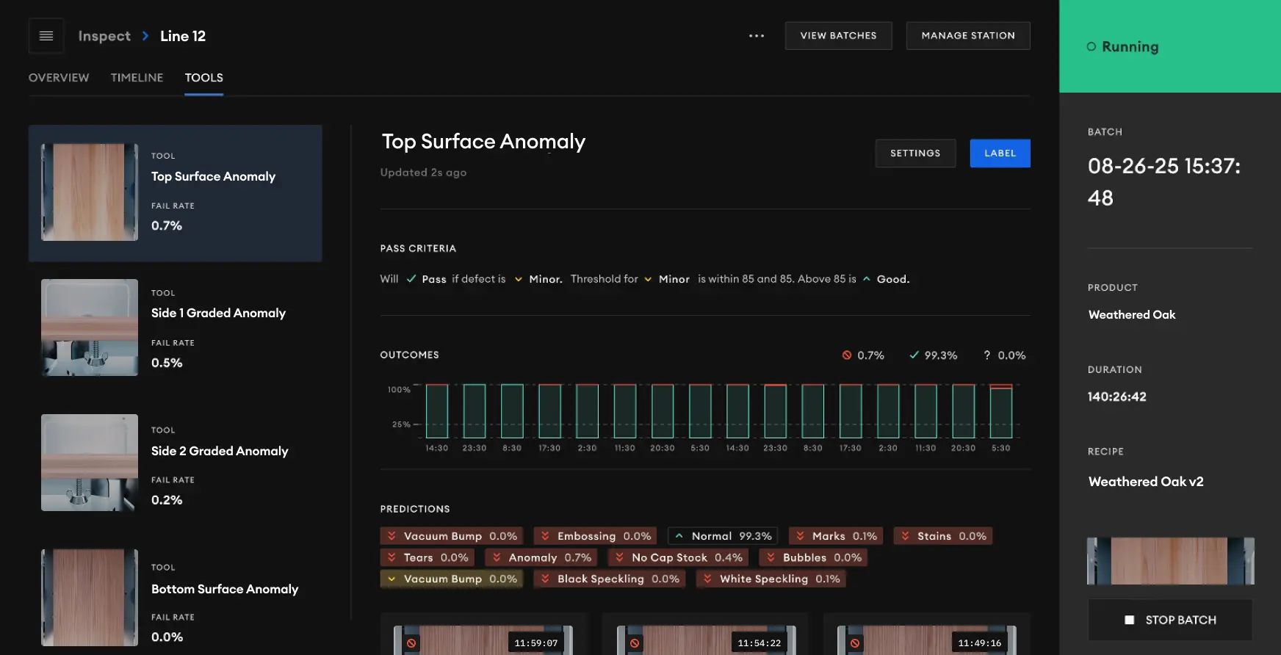Viewport: 1281px width, 655px height.
Task: Click the breadcrumb chevron after Inspect
Action: 145,36
